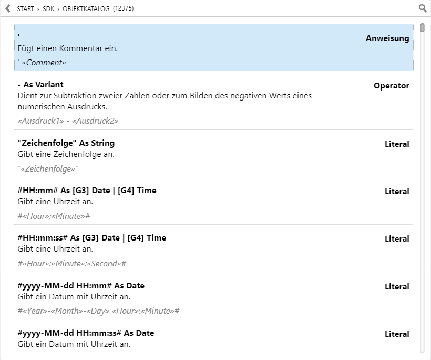Screen dimensions: 431x360
Task: Click the #«Hour»:«Minute»:«Second»# syntax line
Action: point(71,263)
